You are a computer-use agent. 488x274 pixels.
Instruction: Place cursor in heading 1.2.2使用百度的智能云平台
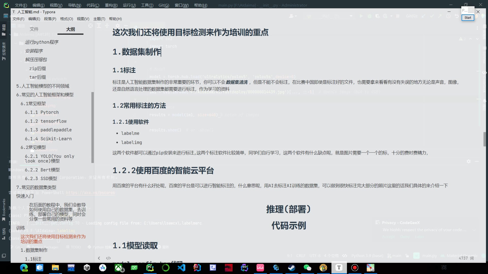(163, 170)
